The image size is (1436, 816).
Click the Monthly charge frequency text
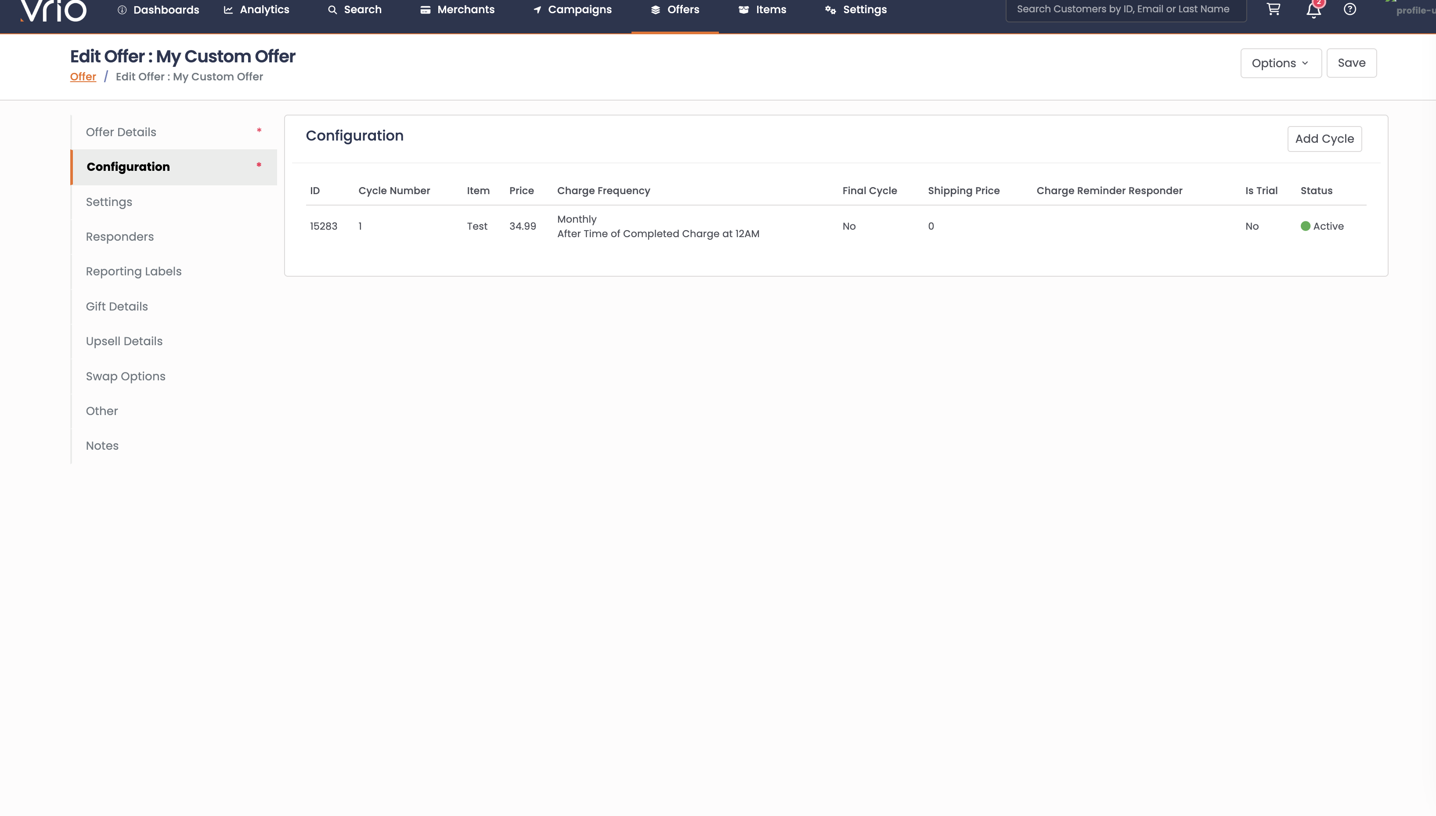[x=577, y=219]
